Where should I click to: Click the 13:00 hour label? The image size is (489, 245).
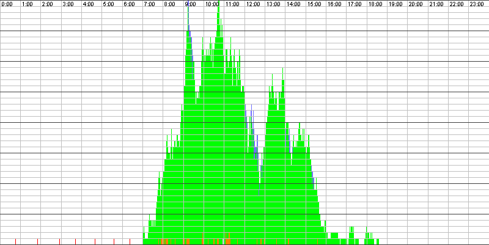[273, 4]
